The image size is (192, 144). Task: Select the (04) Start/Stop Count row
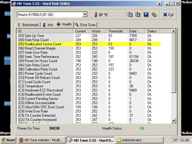click(x=89, y=40)
